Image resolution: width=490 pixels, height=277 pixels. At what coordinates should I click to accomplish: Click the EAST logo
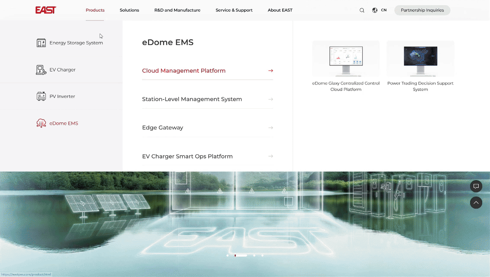coord(45,10)
